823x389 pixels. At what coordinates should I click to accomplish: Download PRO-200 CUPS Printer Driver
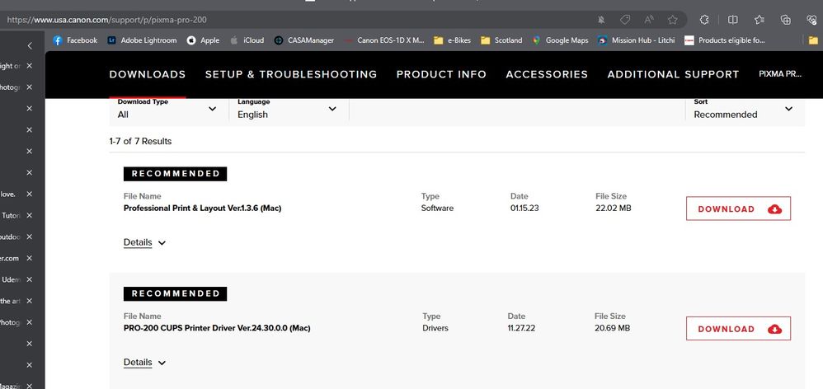pos(738,329)
